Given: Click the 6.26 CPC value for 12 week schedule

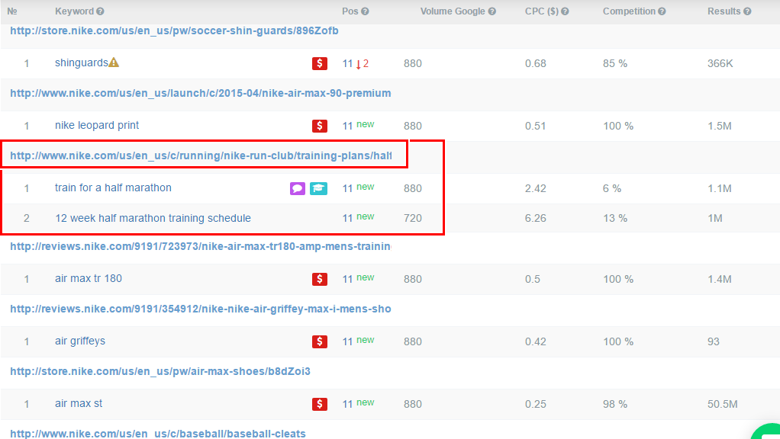Looking at the screenshot, I should coord(536,219).
